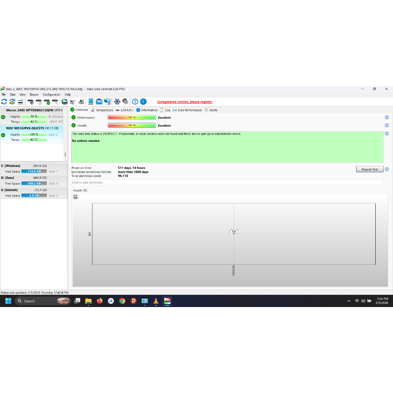This screenshot has width=393, height=393.
Task: Click the blue notepad report toolbar icon
Action: [x=91, y=102]
